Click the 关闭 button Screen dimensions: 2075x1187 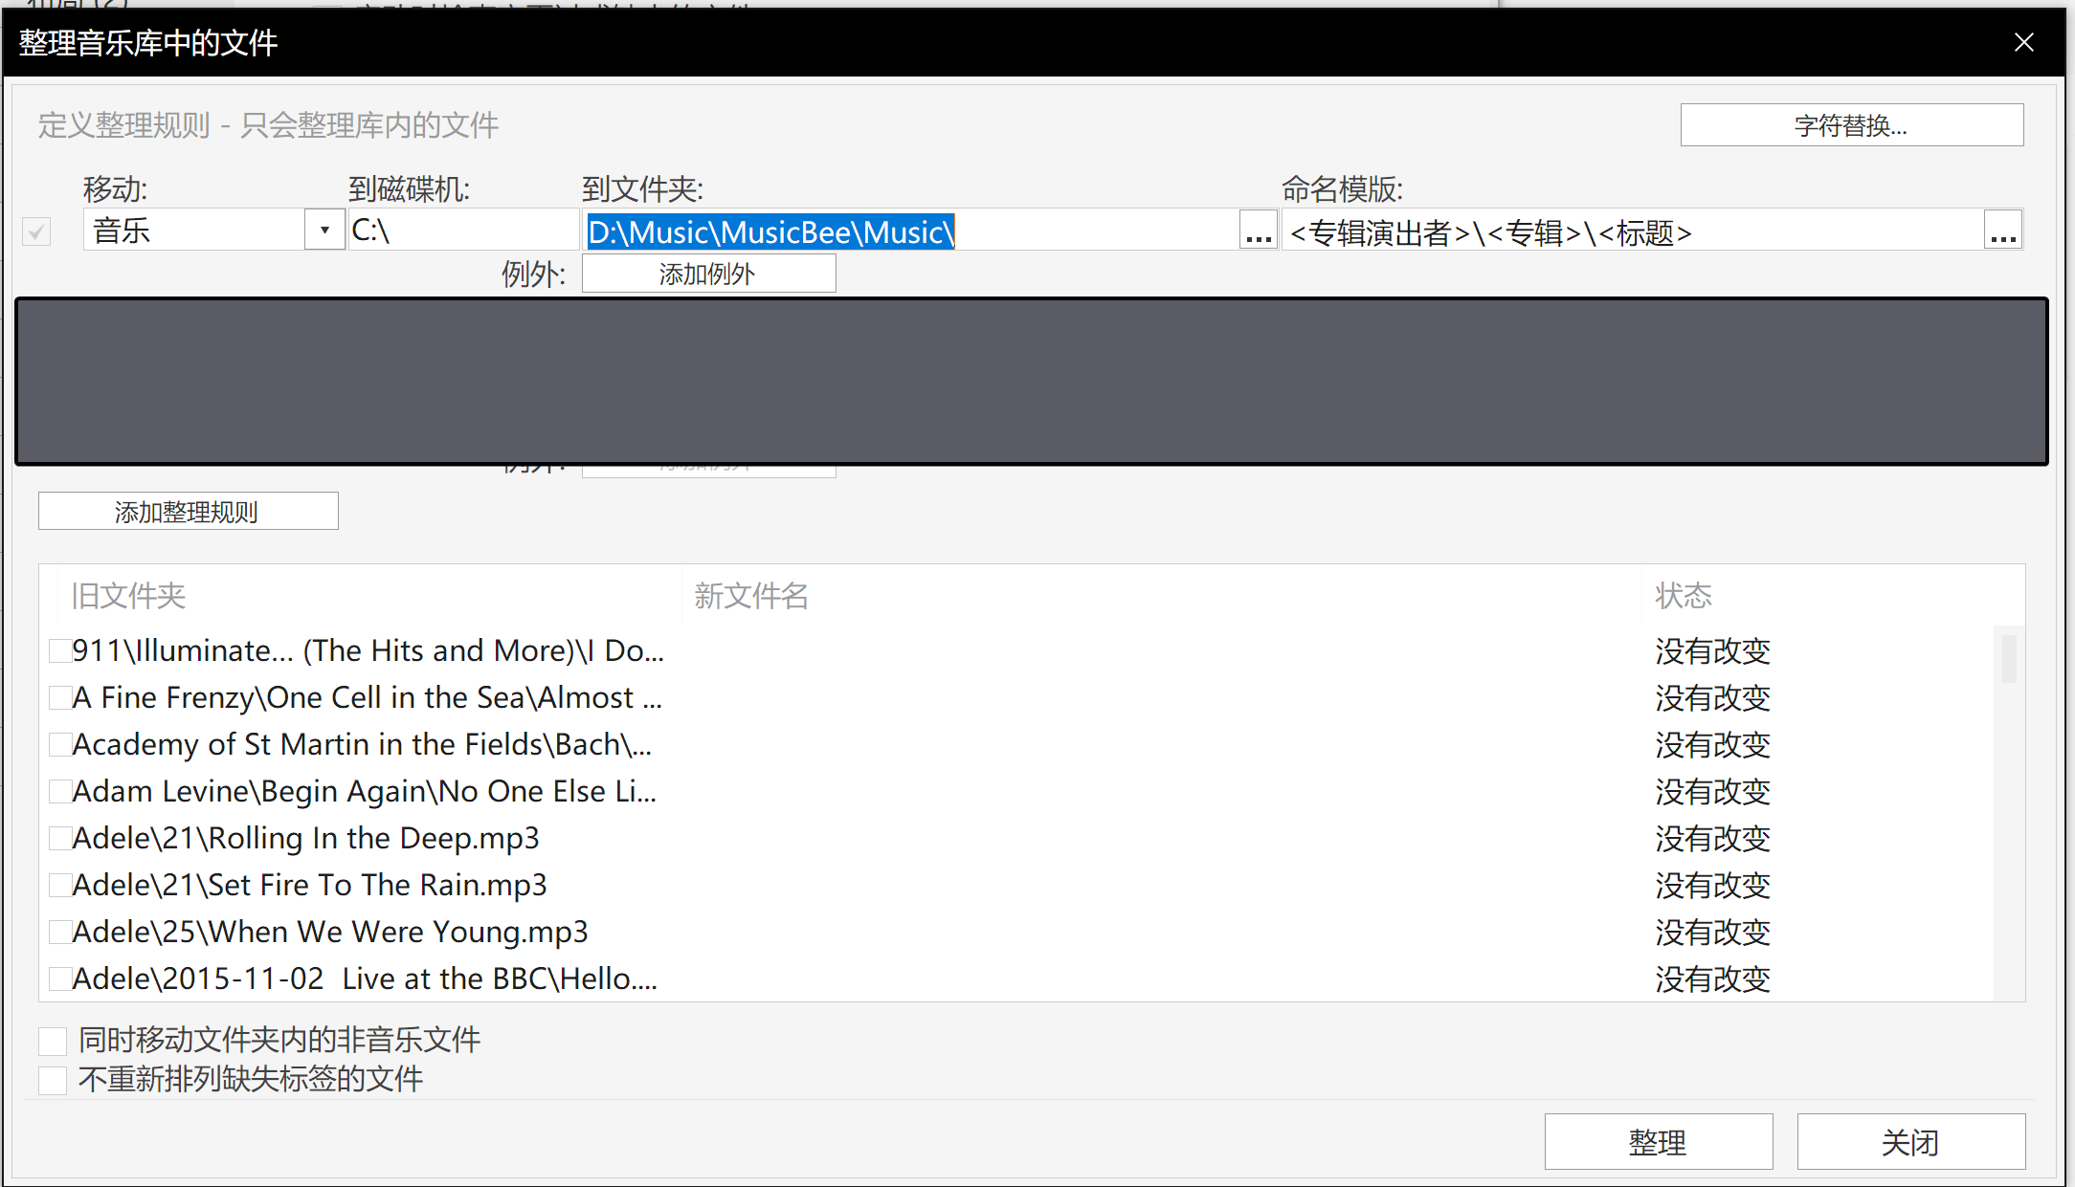pyautogui.click(x=1910, y=1142)
